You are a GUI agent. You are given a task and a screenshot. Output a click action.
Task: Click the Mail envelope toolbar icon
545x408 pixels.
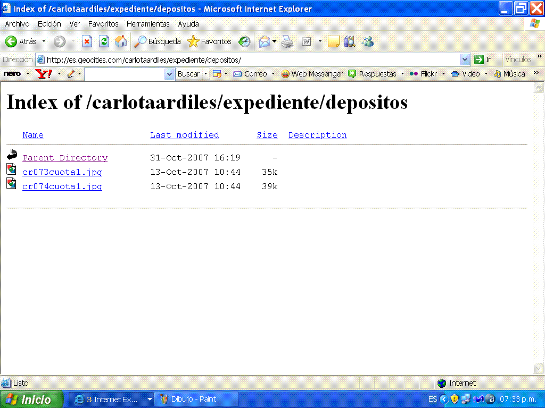click(x=264, y=41)
